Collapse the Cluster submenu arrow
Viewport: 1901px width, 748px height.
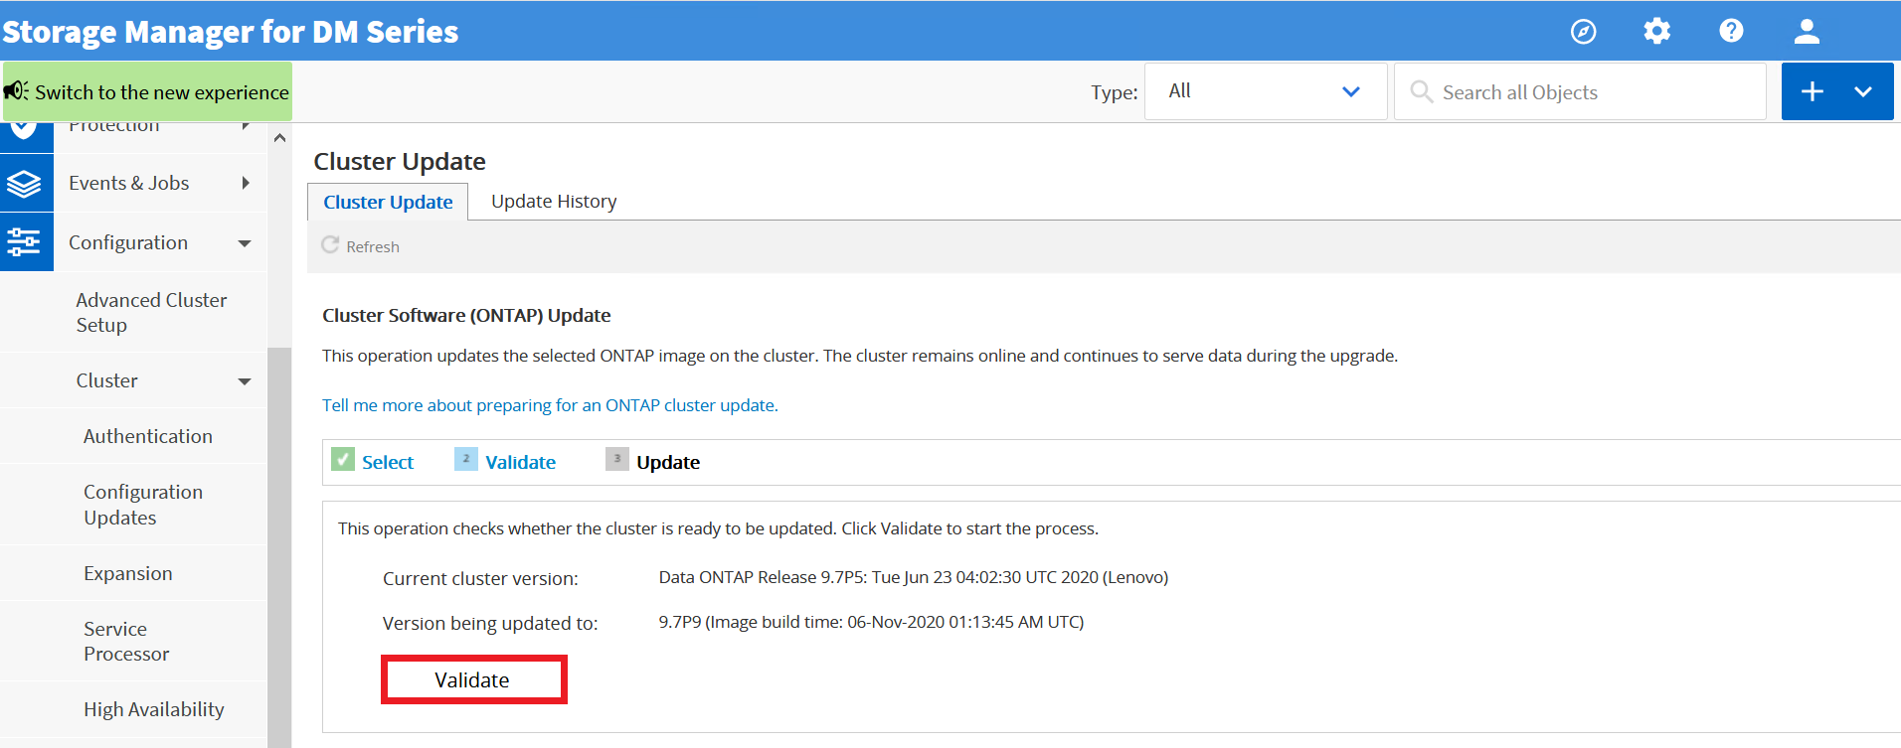(x=245, y=381)
